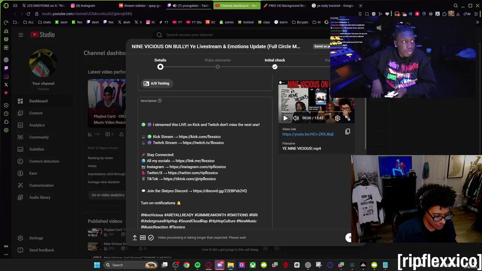This screenshot has height=271, width=482.
Task: Open the YT Stu bookmark
Action: [x=194, y=22]
